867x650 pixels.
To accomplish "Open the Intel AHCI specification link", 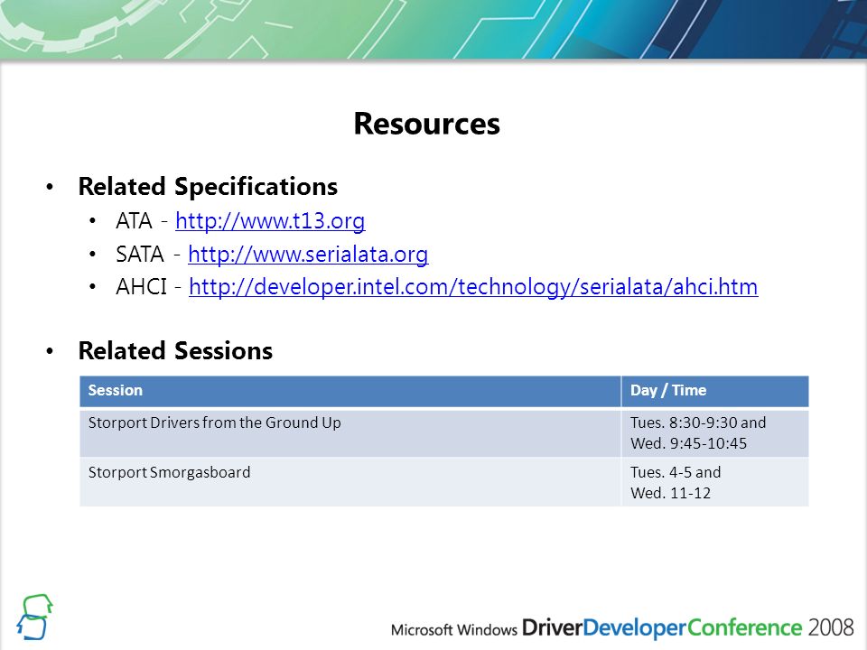I will 473,287.
